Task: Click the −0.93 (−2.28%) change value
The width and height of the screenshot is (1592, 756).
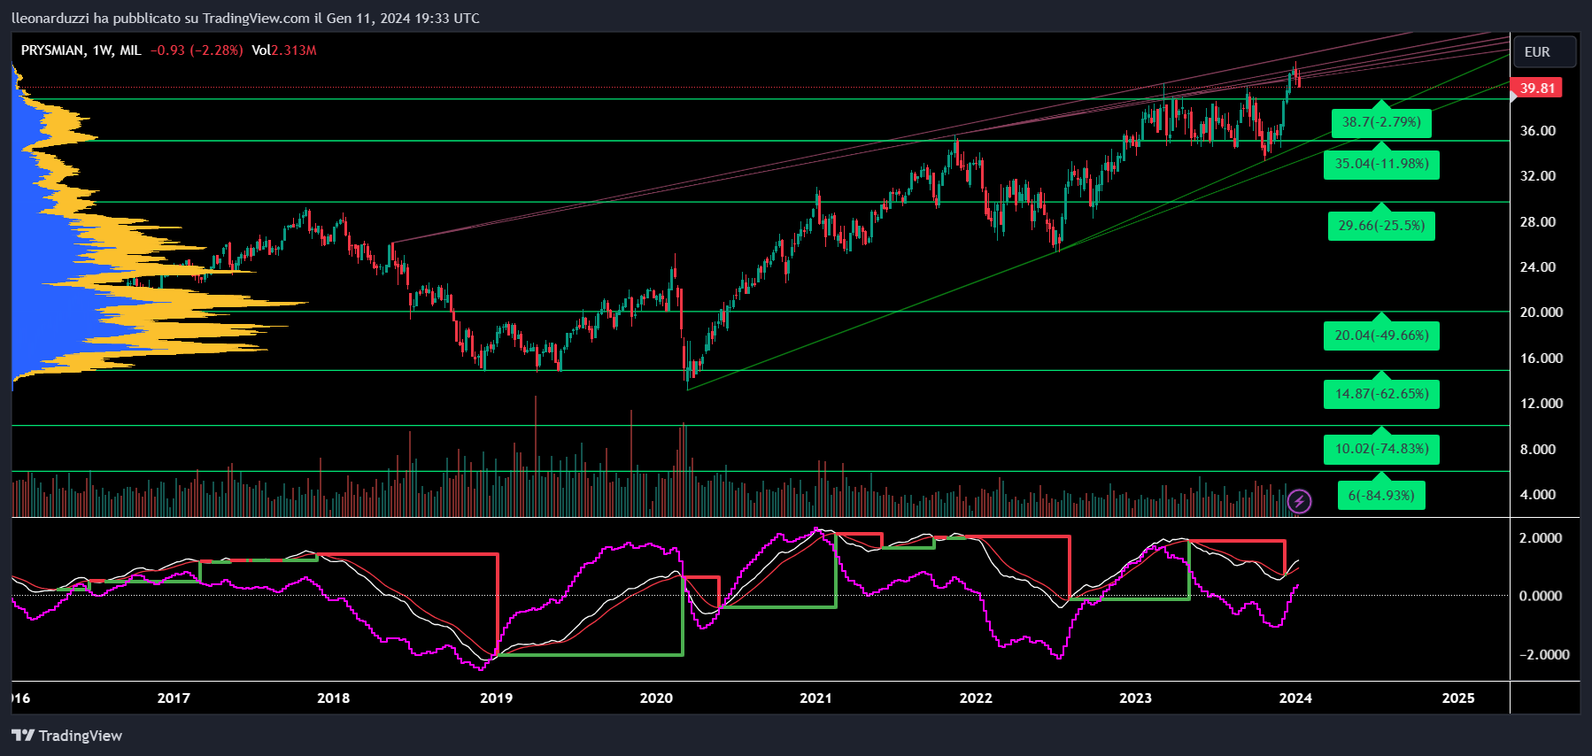Action: [x=196, y=50]
